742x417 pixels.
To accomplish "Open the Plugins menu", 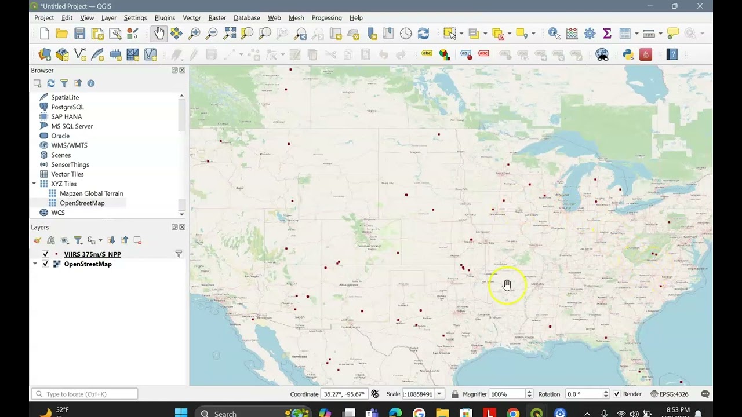I will (165, 18).
